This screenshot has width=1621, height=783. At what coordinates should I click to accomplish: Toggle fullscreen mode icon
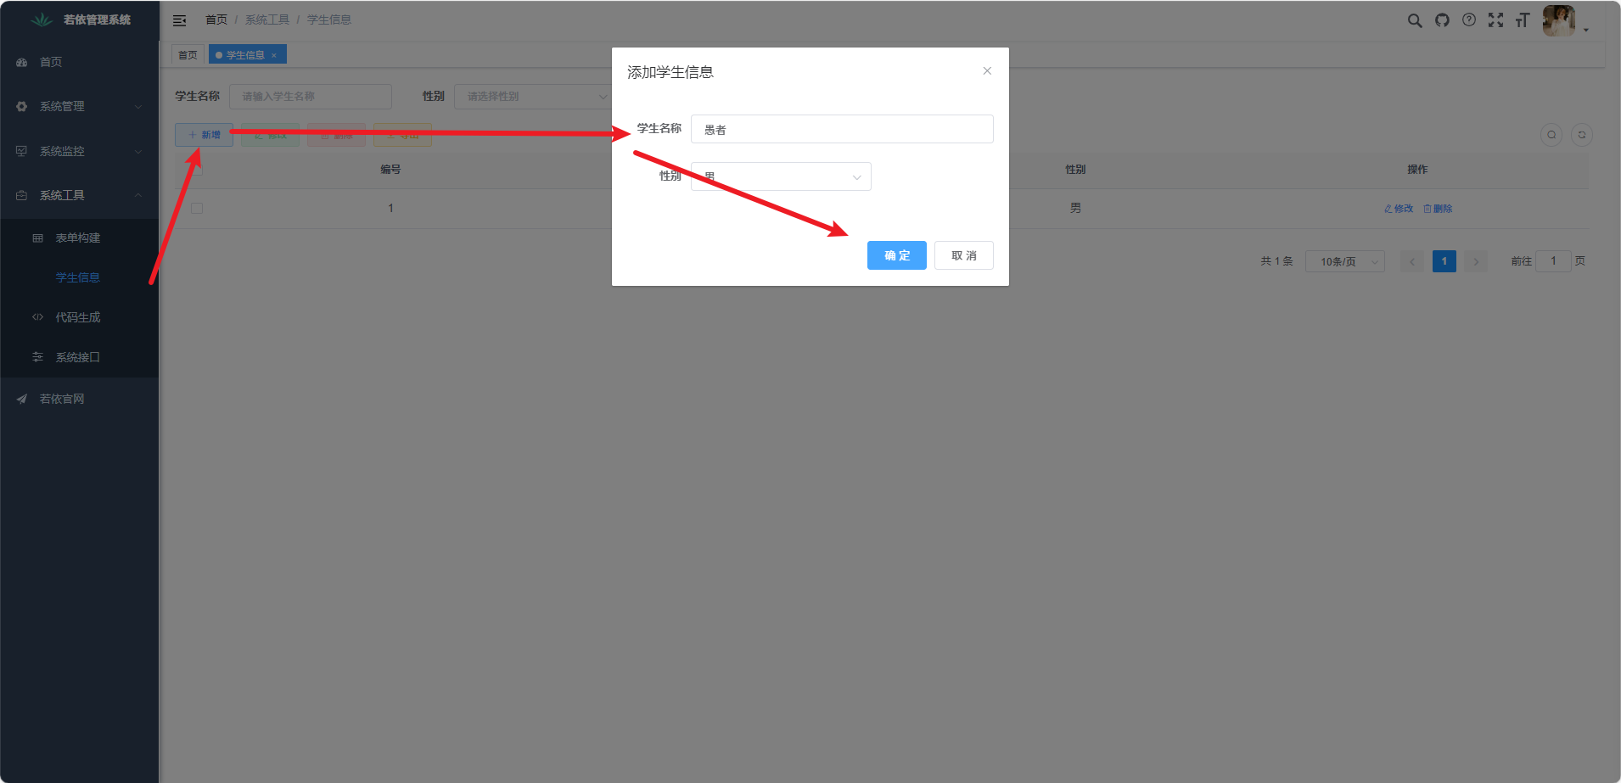click(1495, 20)
